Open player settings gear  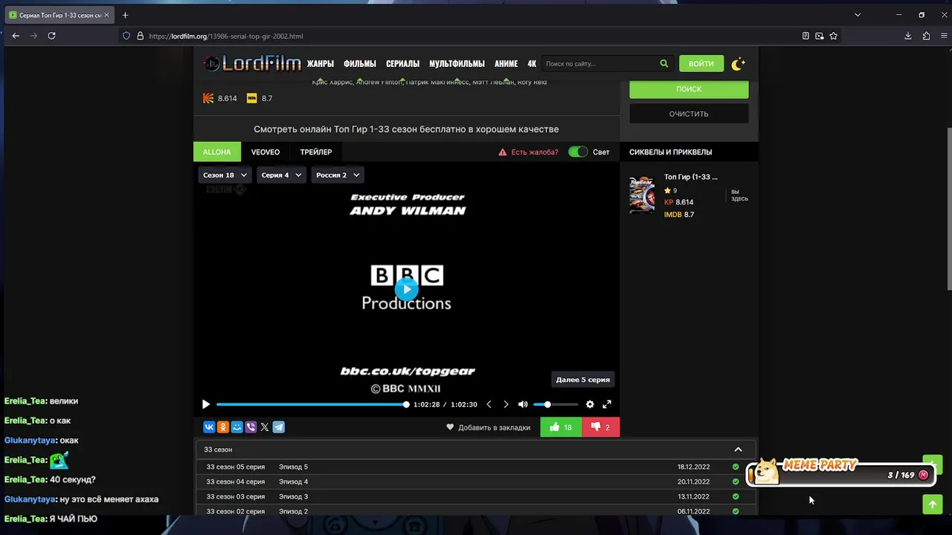click(590, 404)
